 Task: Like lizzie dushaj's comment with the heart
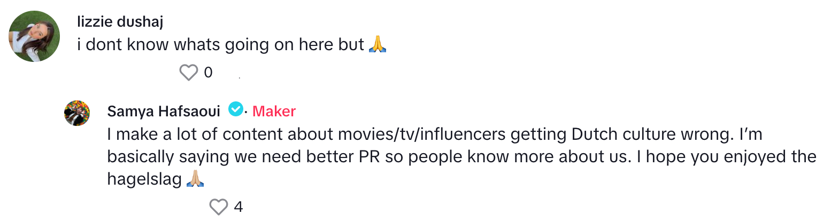(188, 73)
